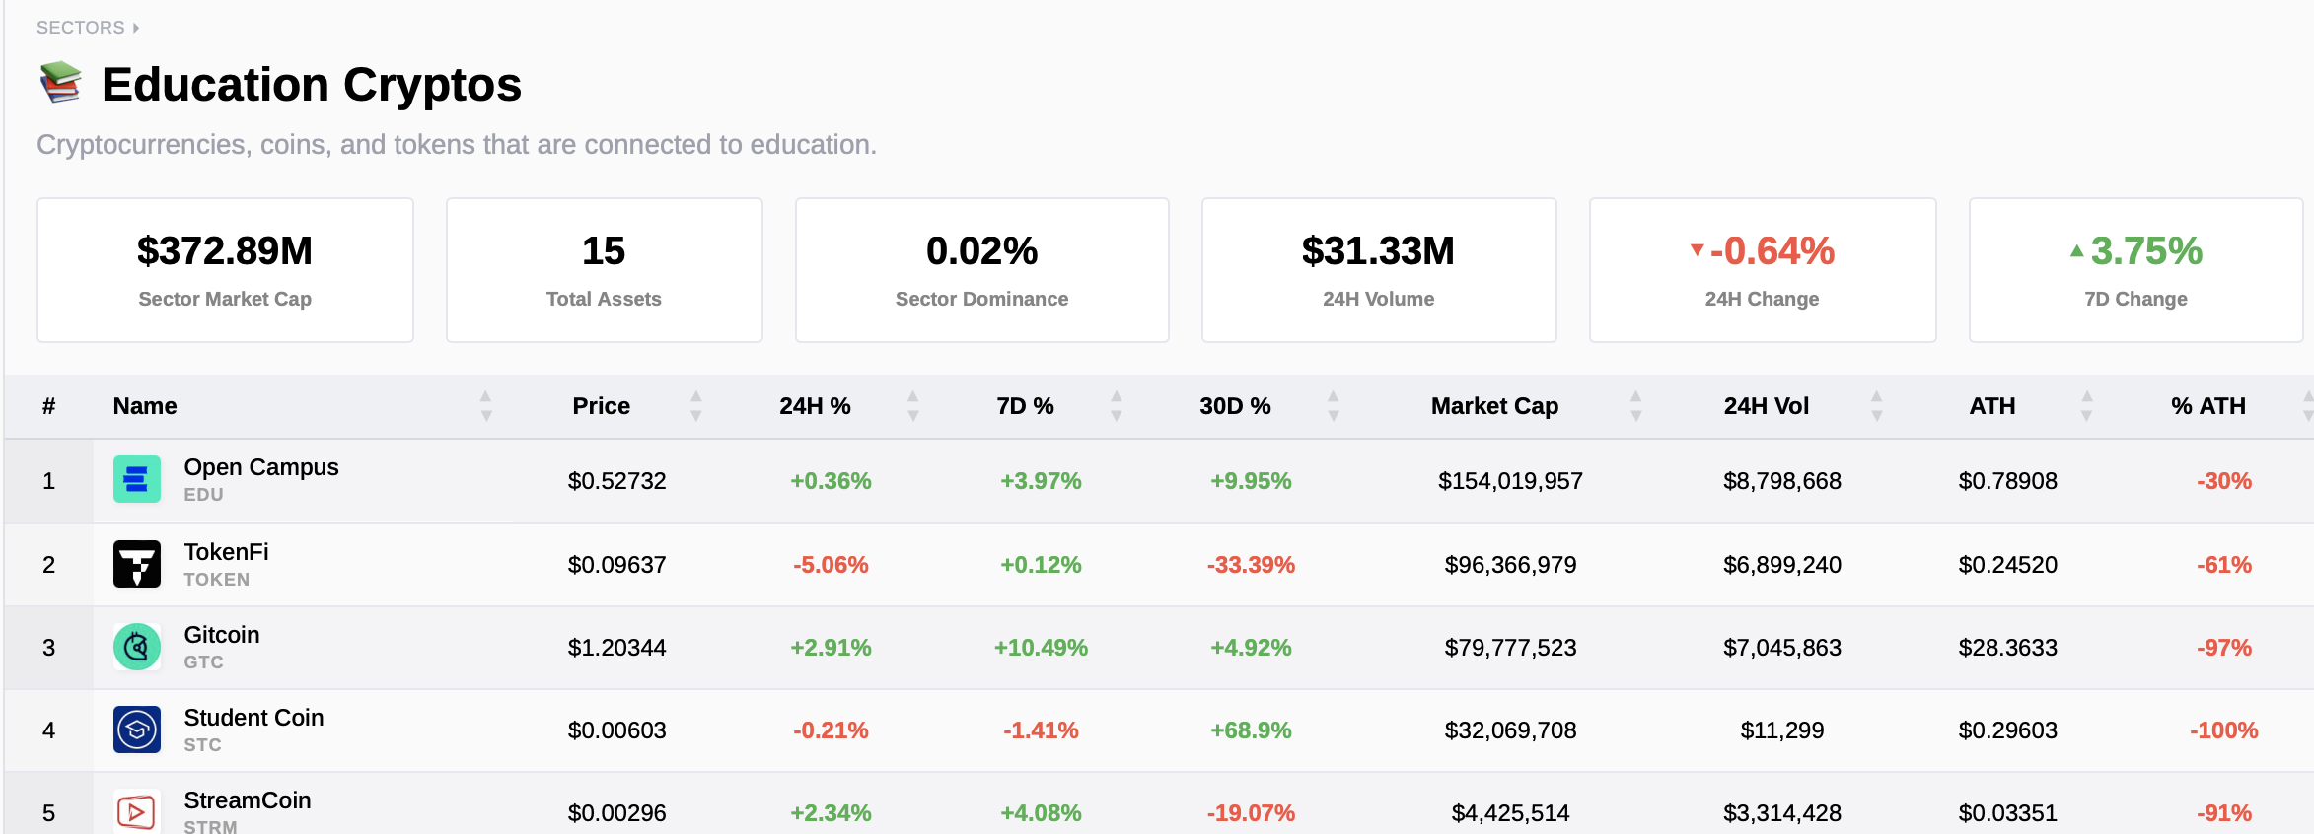The image size is (2314, 834).
Task: Click the 3.75% 7D Change card
Action: (x=2136, y=270)
